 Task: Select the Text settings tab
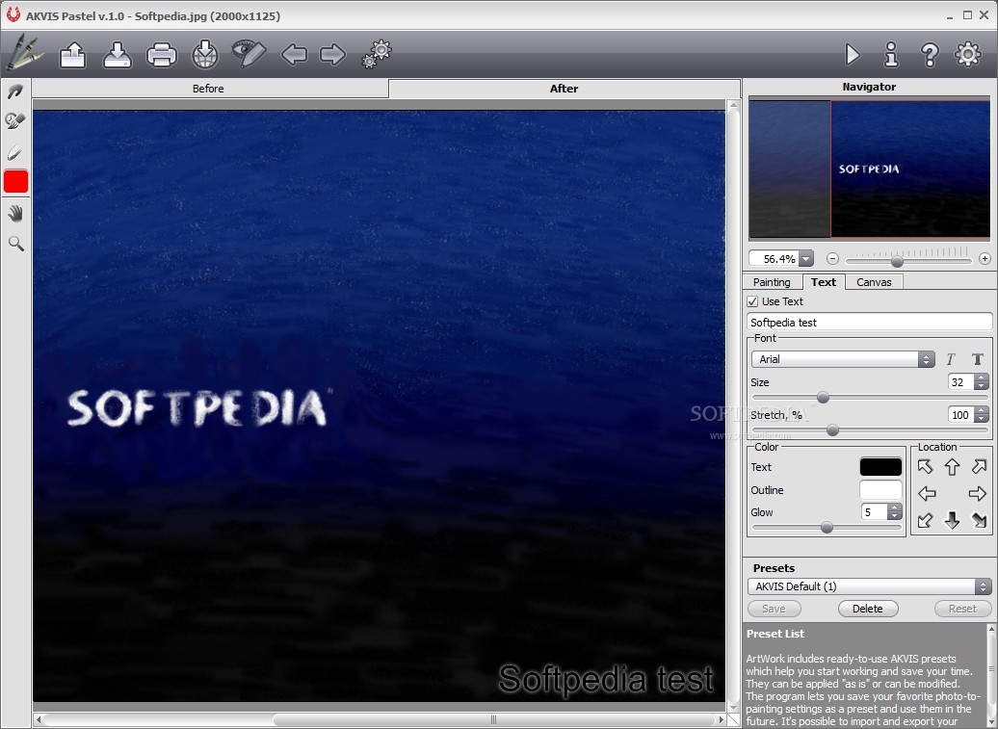pyautogui.click(x=823, y=282)
